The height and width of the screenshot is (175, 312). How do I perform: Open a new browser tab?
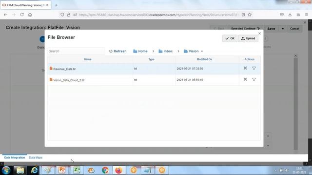pos(56,5)
